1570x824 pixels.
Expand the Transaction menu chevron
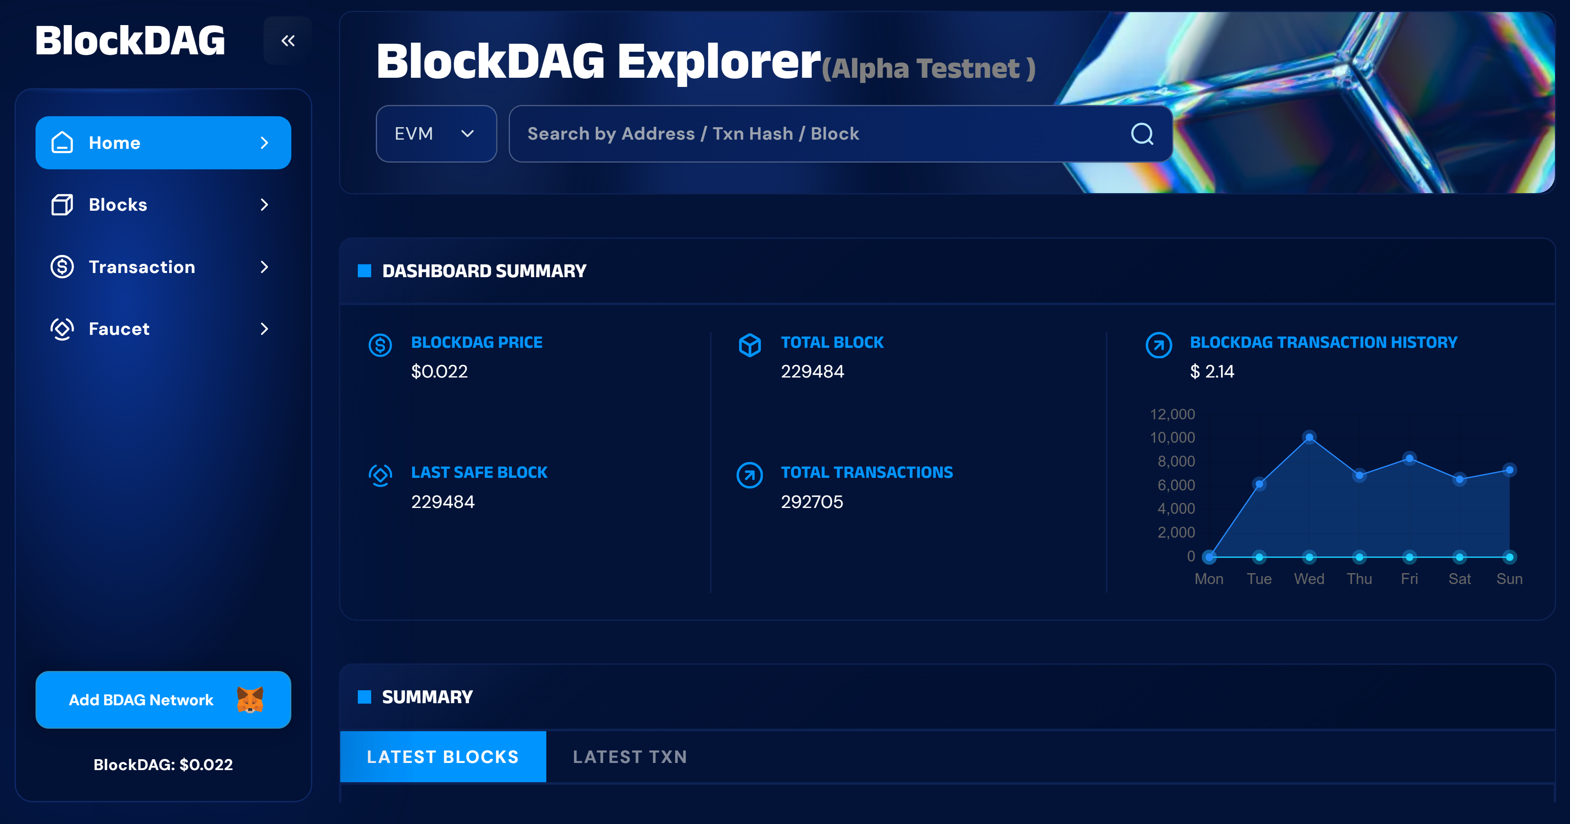[x=265, y=267]
